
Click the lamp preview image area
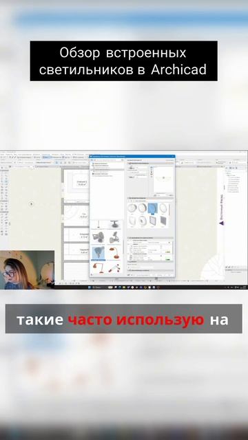[163, 179]
